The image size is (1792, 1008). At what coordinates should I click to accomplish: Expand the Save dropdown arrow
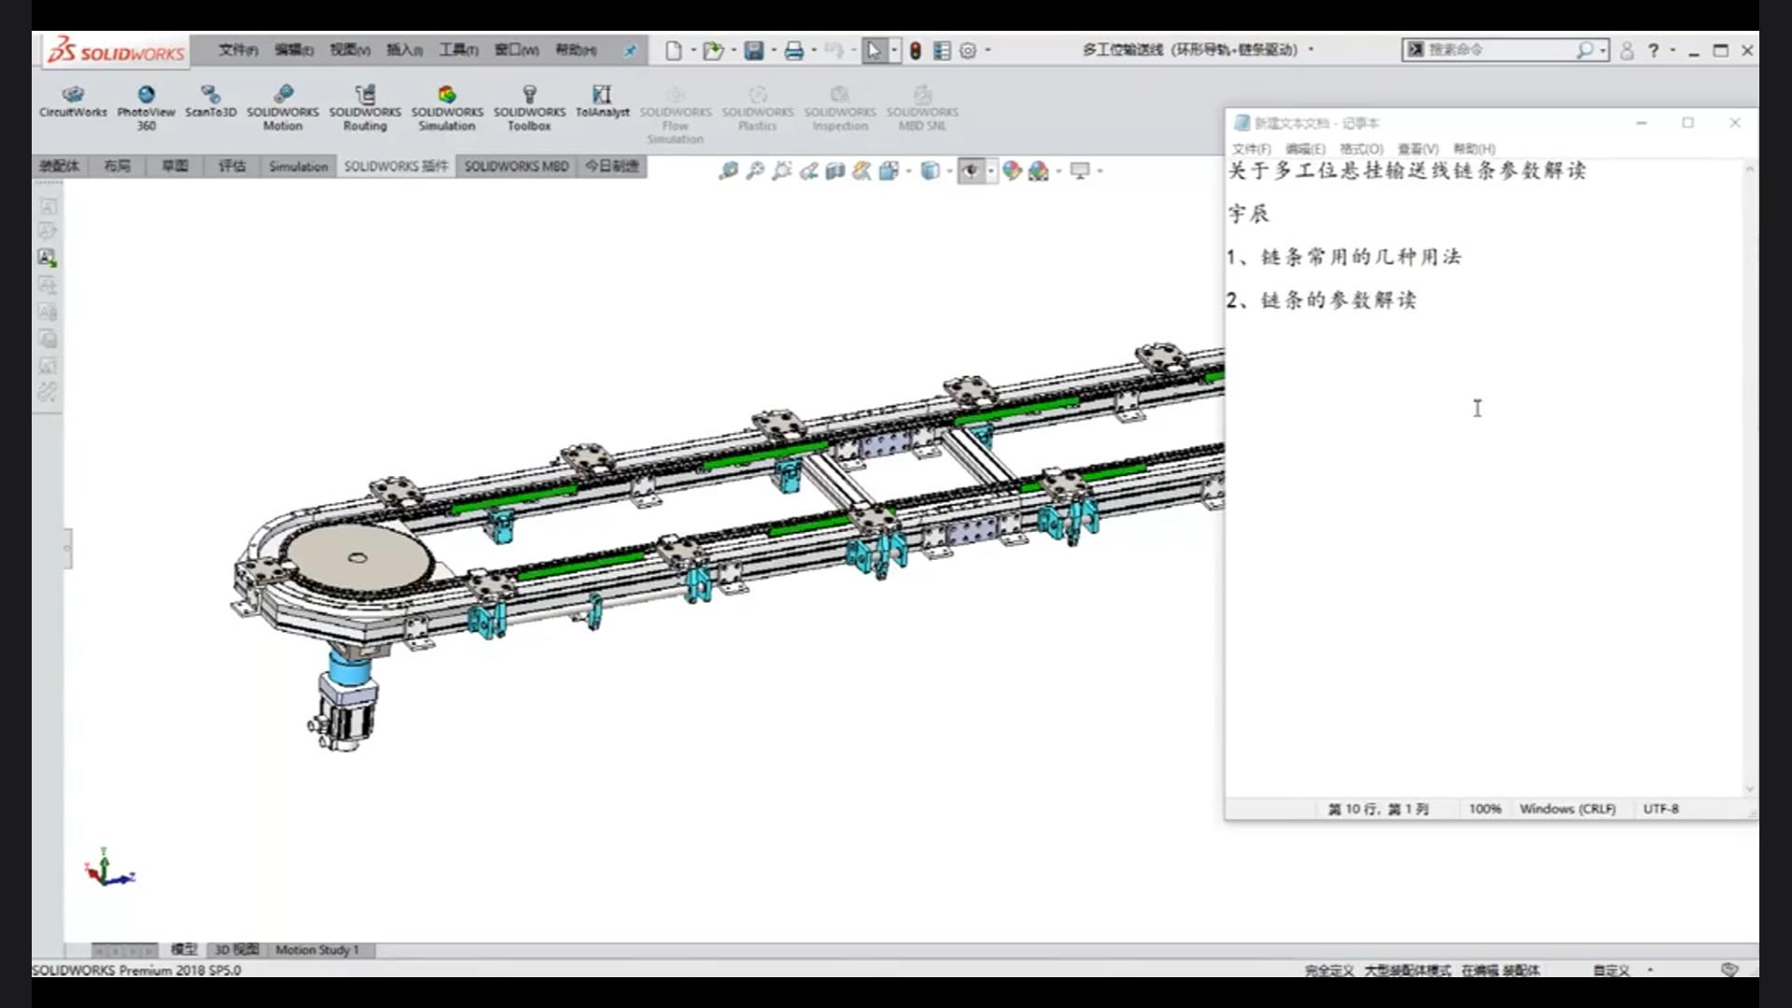pos(774,50)
